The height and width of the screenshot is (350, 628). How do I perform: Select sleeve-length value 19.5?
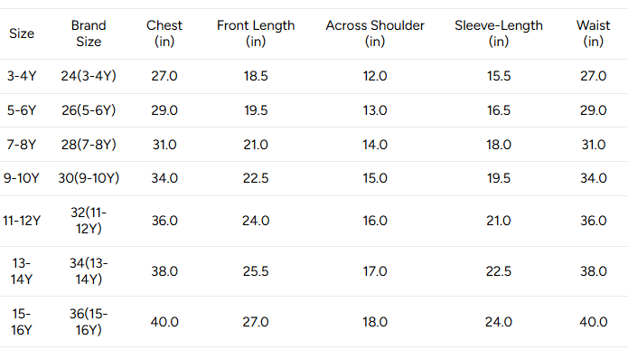click(x=499, y=178)
